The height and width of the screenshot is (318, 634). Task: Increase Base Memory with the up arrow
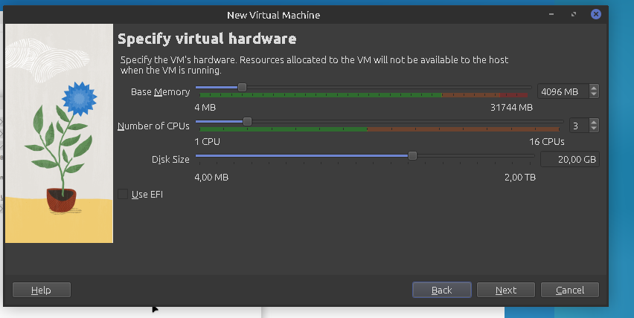pyautogui.click(x=593, y=88)
